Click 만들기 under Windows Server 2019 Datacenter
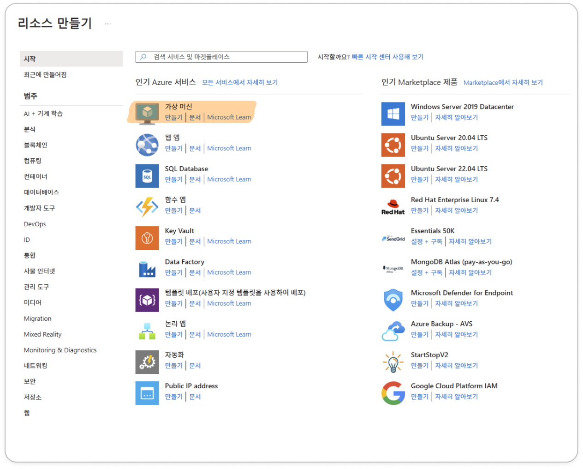583x469 pixels. coord(420,117)
